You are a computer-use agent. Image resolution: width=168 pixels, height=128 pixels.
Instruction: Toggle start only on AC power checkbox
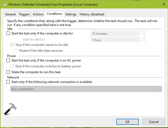8,60
